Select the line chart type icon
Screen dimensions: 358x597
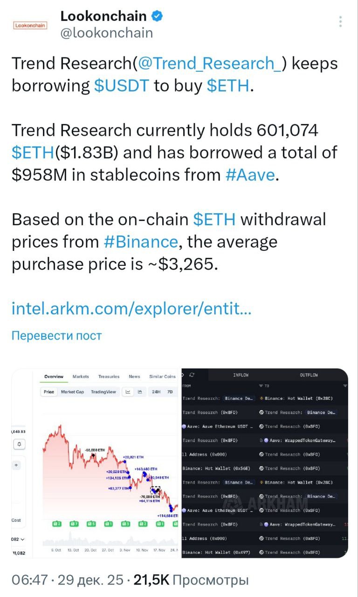click(128, 392)
